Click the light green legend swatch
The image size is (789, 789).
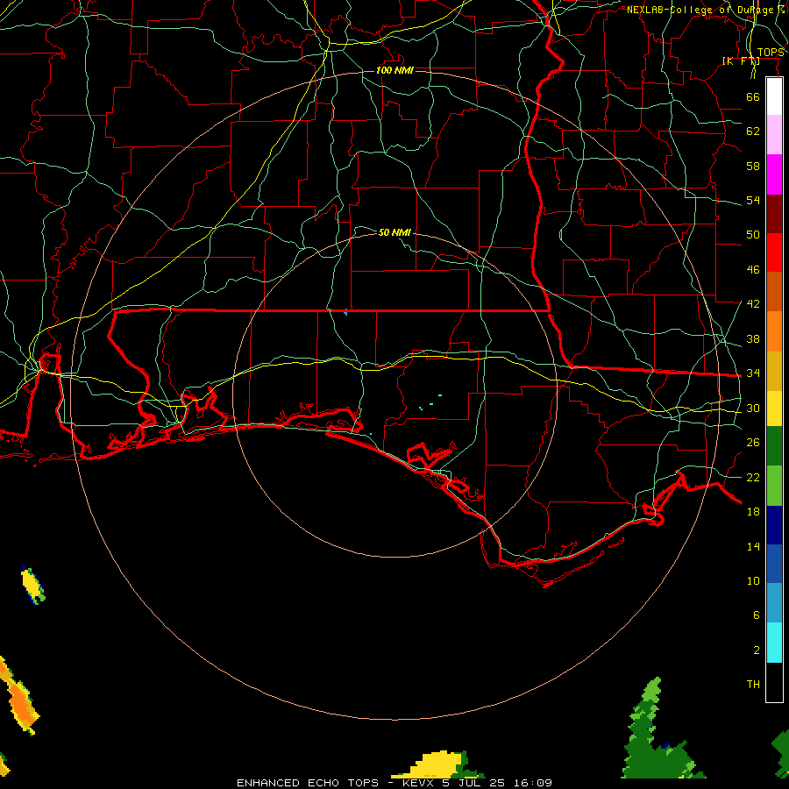[774, 486]
